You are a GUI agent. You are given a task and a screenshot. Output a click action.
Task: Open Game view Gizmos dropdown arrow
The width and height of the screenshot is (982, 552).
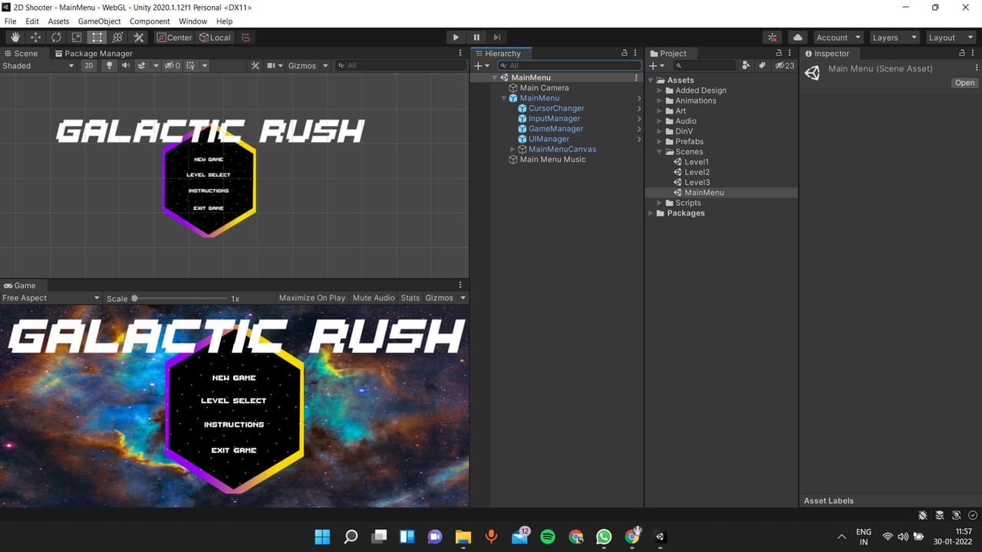point(463,298)
